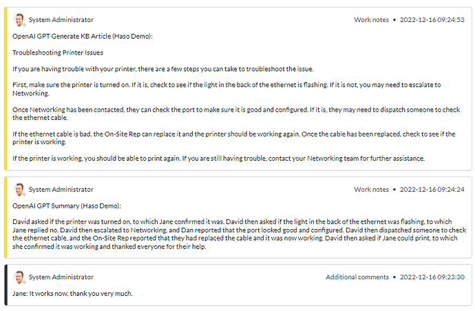This screenshot has height=311, width=475.
Task: Select the 2022-12-16 09:23:30 timestamp
Action: pyautogui.click(x=432, y=277)
